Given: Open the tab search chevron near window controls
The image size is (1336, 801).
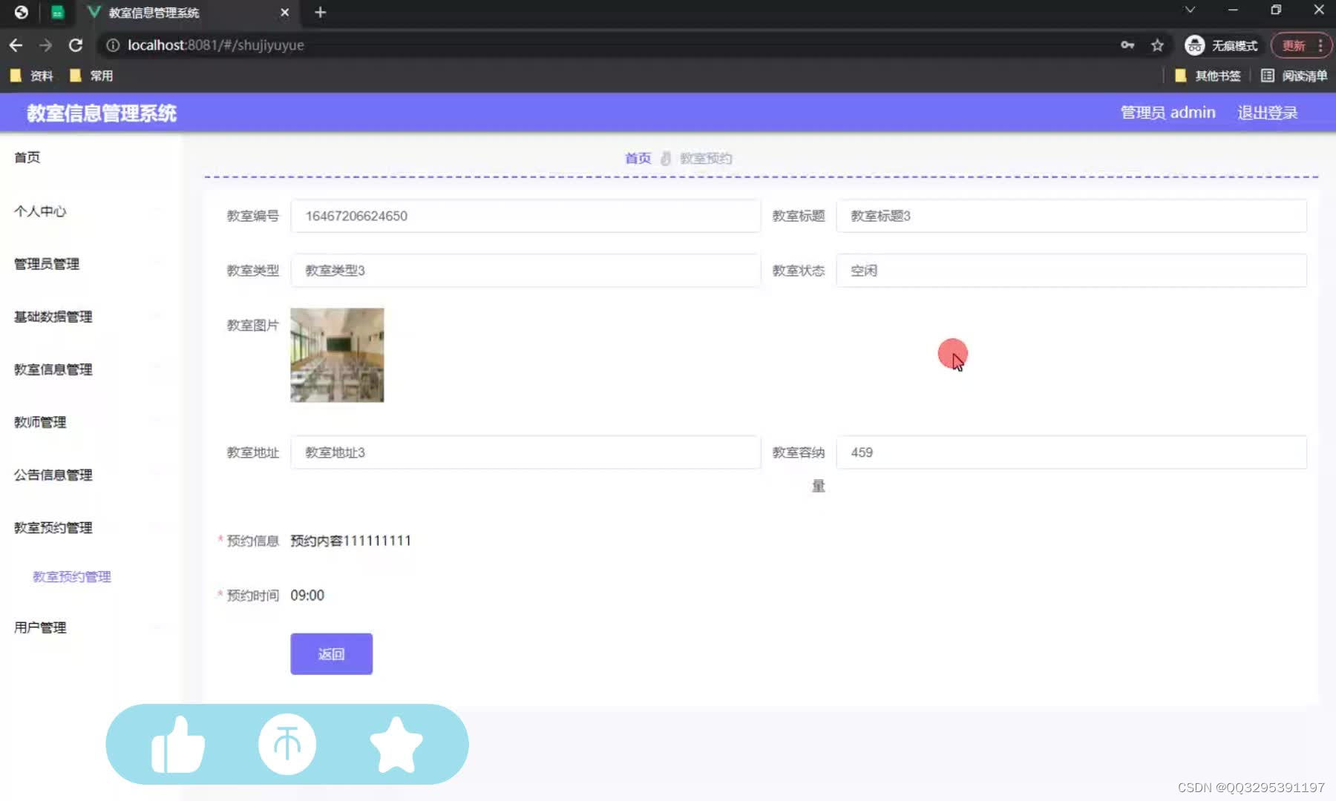Looking at the screenshot, I should click(x=1190, y=10).
